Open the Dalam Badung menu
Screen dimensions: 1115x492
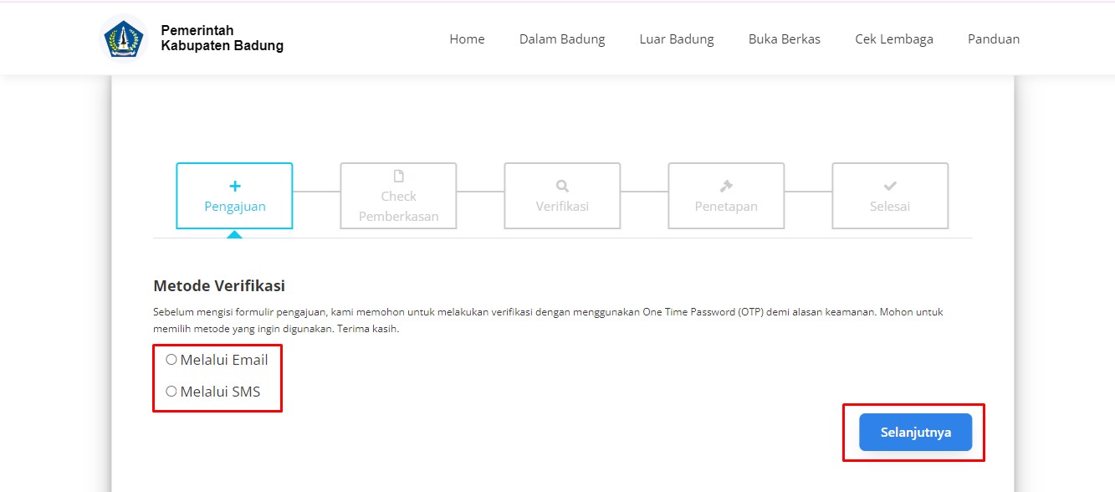click(562, 38)
